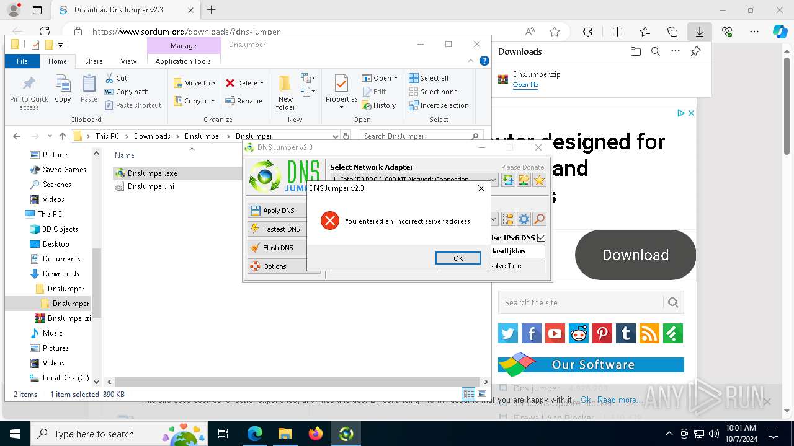Click the Copy icon in ribbon

tap(63, 89)
